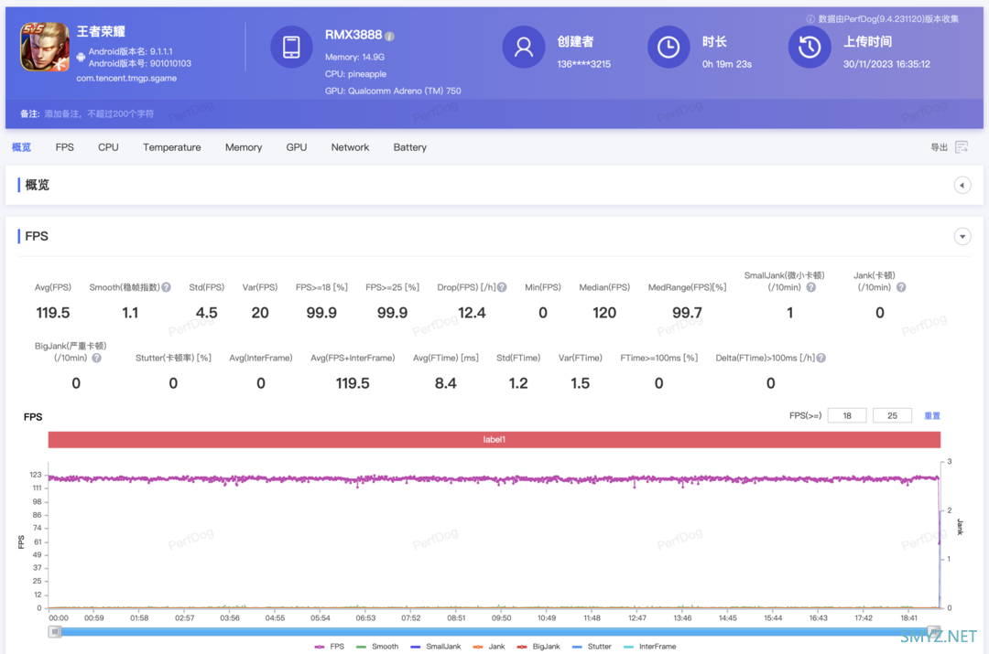Select the 概览 tab

tap(21, 147)
